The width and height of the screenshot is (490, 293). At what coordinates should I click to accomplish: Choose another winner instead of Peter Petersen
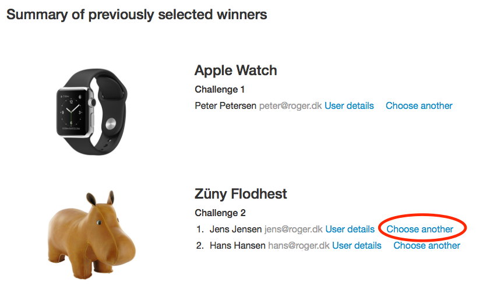point(419,105)
